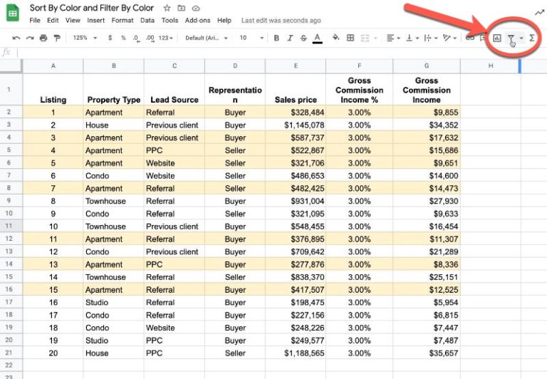Click the merge cells icon
The width and height of the screenshot is (547, 379).
pos(365,38)
